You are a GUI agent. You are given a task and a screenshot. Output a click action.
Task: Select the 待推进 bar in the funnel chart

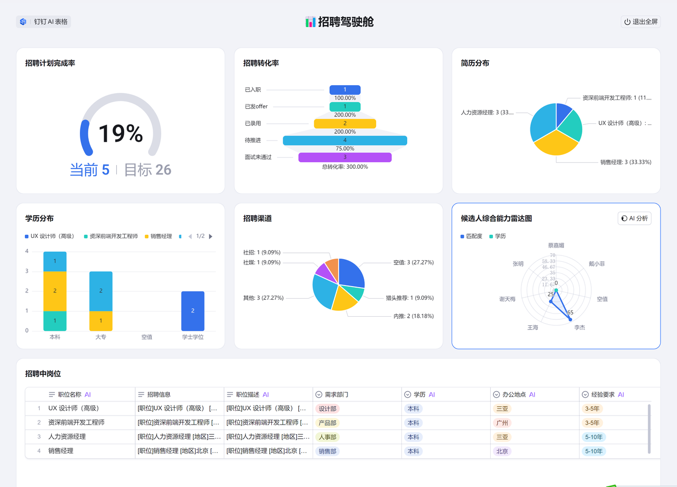(x=345, y=141)
